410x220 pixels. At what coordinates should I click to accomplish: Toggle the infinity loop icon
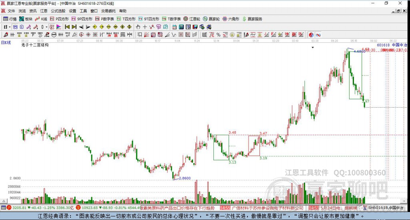coord(318,35)
